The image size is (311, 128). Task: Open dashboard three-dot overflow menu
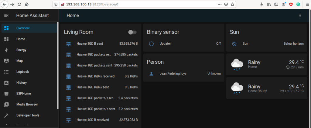(300, 15)
